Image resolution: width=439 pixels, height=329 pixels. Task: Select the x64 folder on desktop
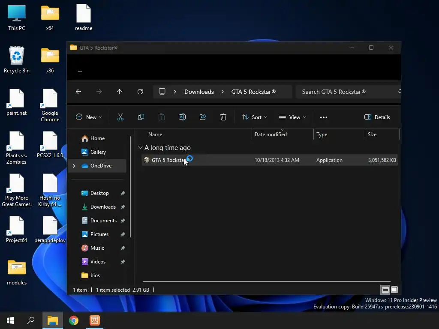point(50,17)
